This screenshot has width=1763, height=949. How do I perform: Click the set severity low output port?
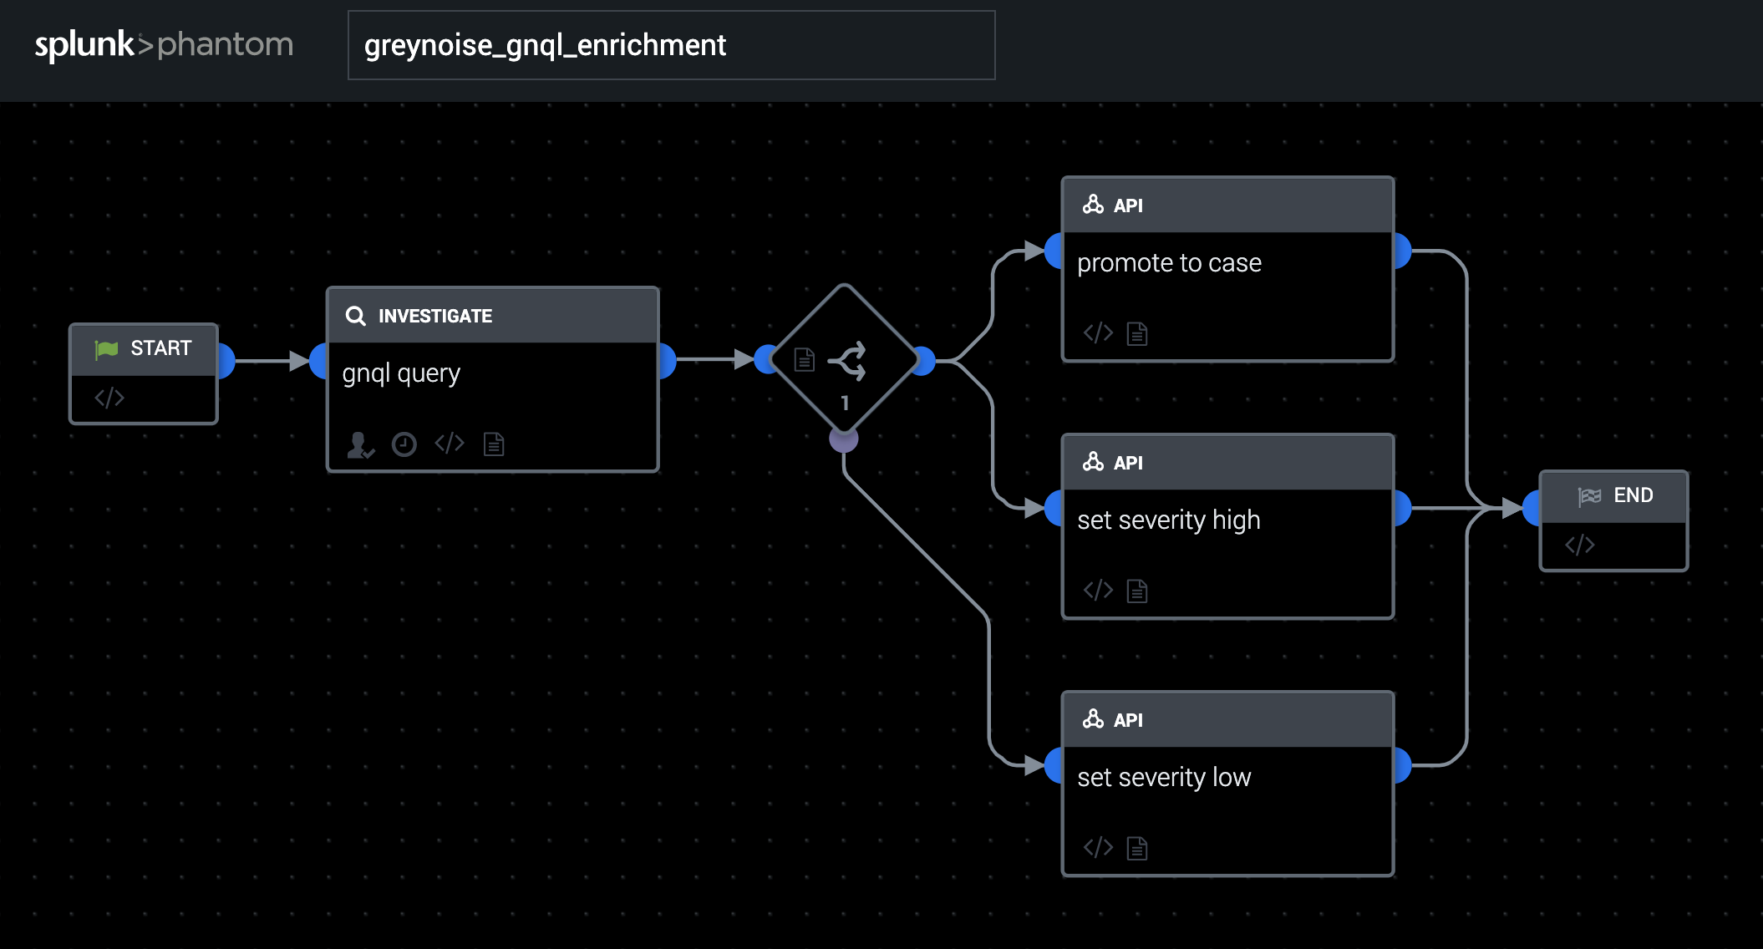pos(1402,765)
